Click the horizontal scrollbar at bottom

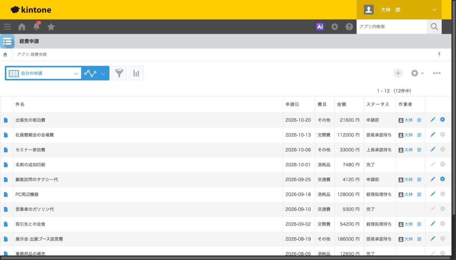pos(225,258)
